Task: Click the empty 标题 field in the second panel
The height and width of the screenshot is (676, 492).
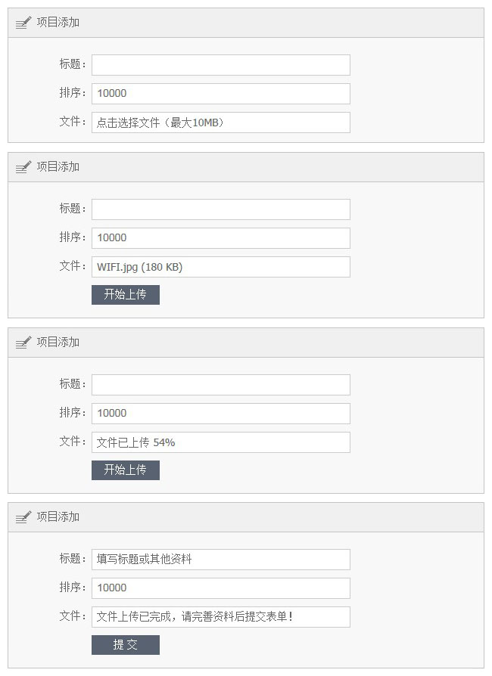Action: (x=220, y=209)
